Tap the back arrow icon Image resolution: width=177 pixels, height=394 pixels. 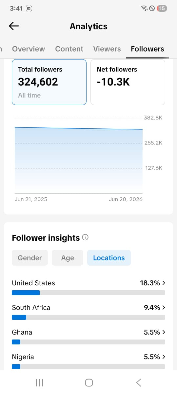(x=14, y=26)
